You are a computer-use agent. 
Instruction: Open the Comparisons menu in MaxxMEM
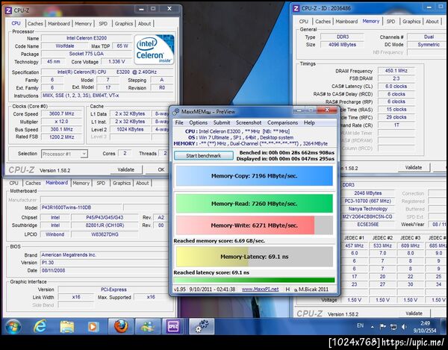pos(282,122)
